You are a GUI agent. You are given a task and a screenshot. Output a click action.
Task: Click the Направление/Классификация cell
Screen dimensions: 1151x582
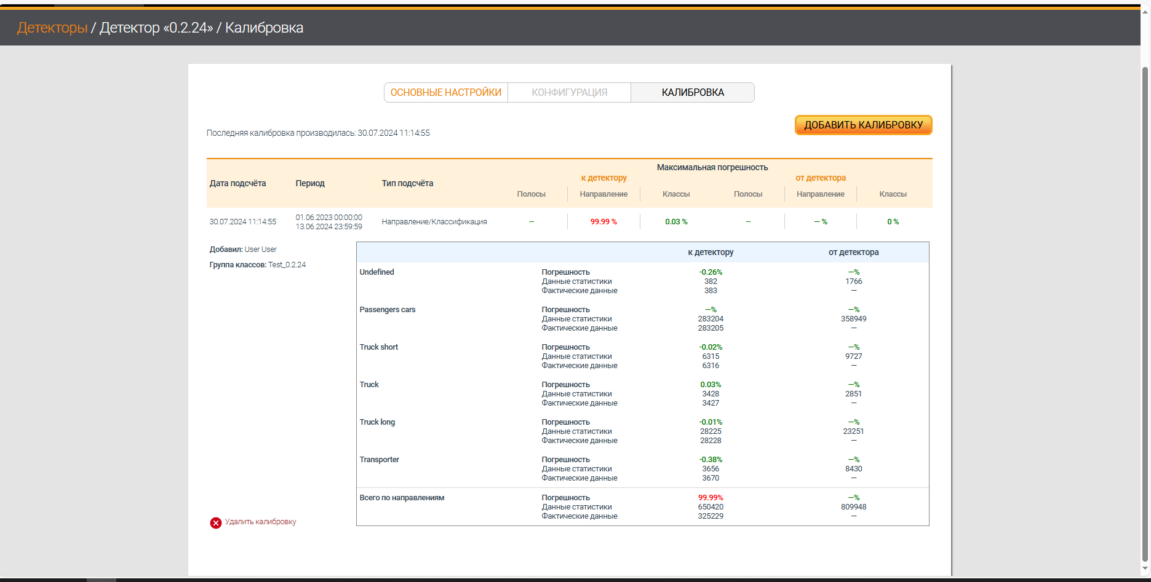[x=434, y=222]
